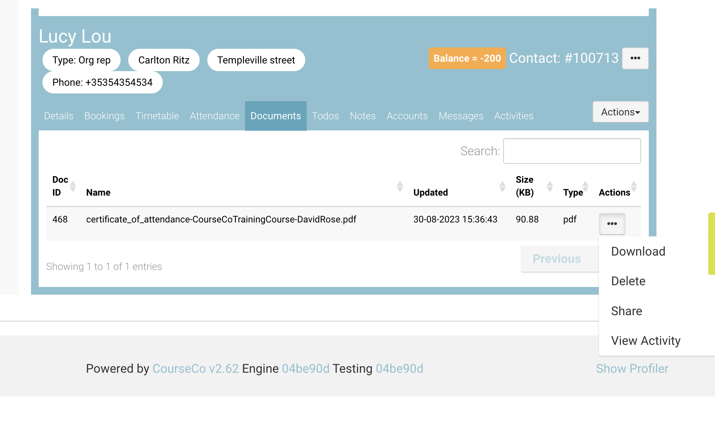Sort documents by Size (KB) column arrows

tap(549, 186)
